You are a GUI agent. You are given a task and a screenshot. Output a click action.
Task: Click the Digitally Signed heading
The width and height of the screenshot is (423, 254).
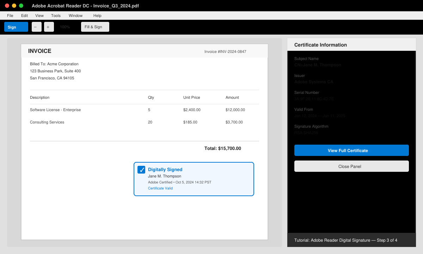point(165,170)
